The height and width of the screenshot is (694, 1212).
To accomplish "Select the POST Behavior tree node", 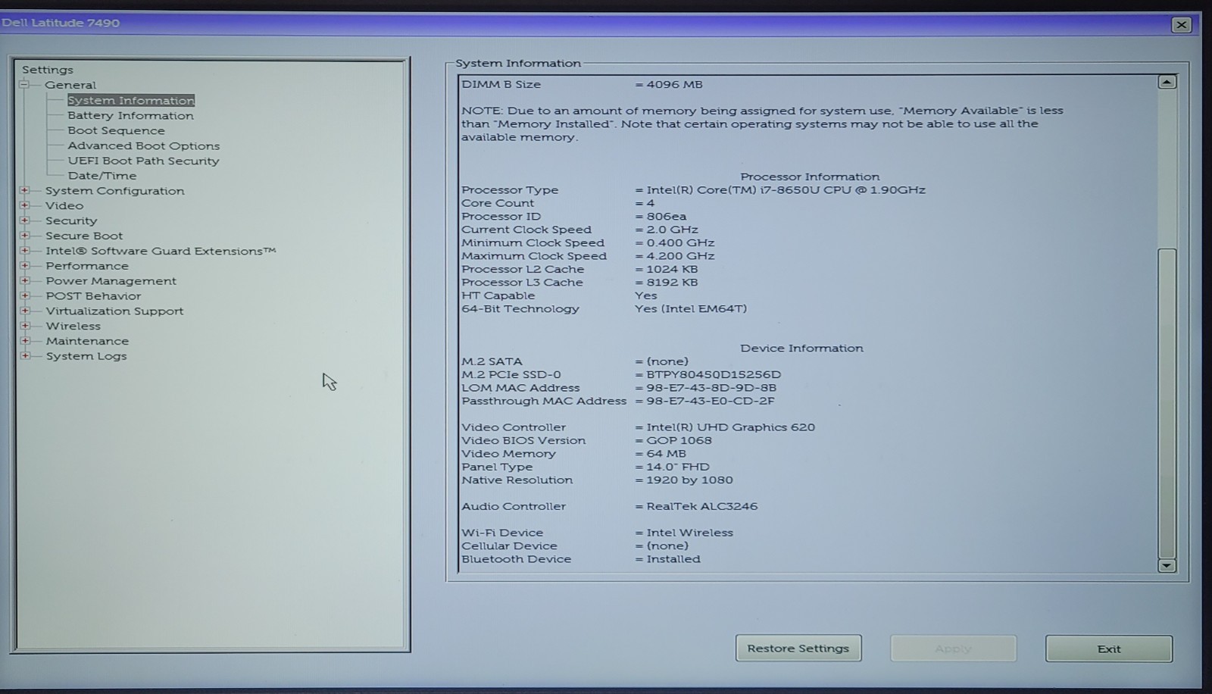I will [x=93, y=296].
